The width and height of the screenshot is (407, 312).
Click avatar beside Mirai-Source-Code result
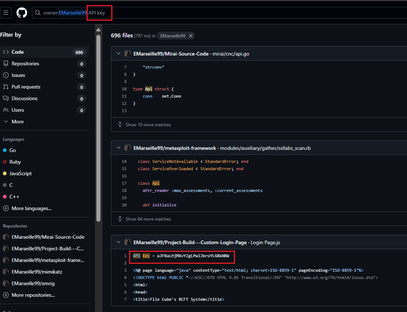click(x=127, y=54)
